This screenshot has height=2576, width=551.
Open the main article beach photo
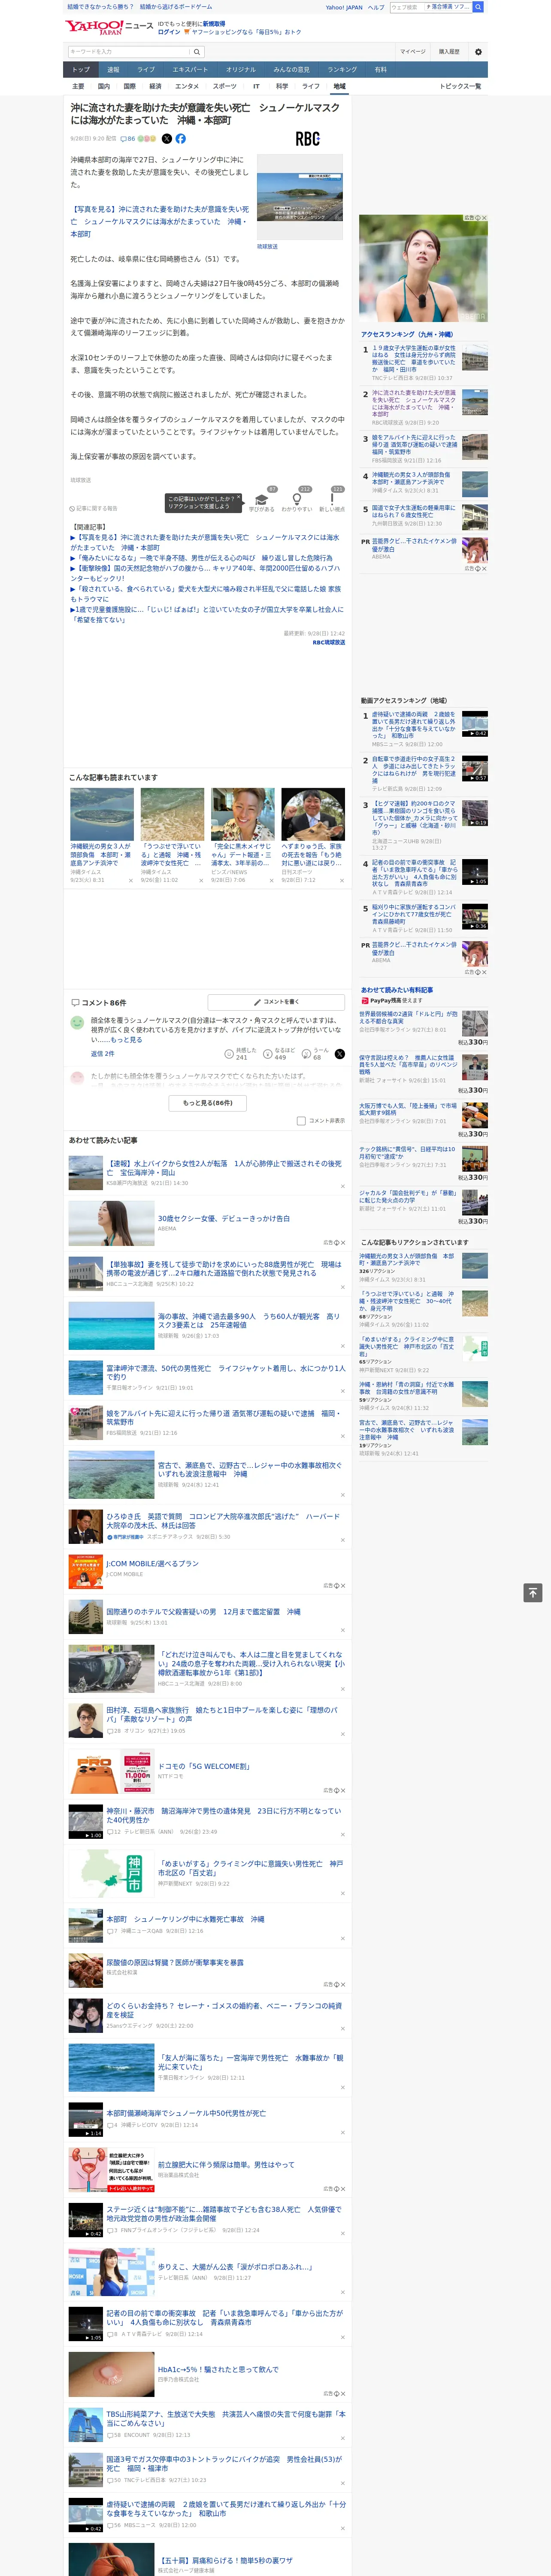point(299,196)
